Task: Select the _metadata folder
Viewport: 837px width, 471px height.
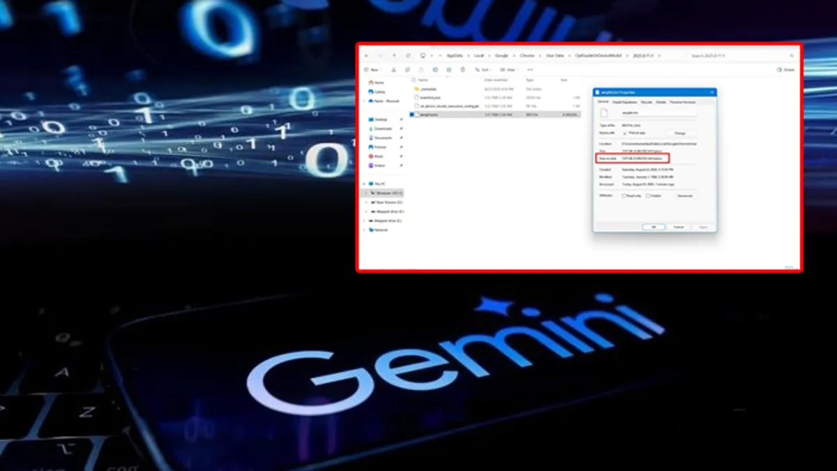Action: [425, 89]
